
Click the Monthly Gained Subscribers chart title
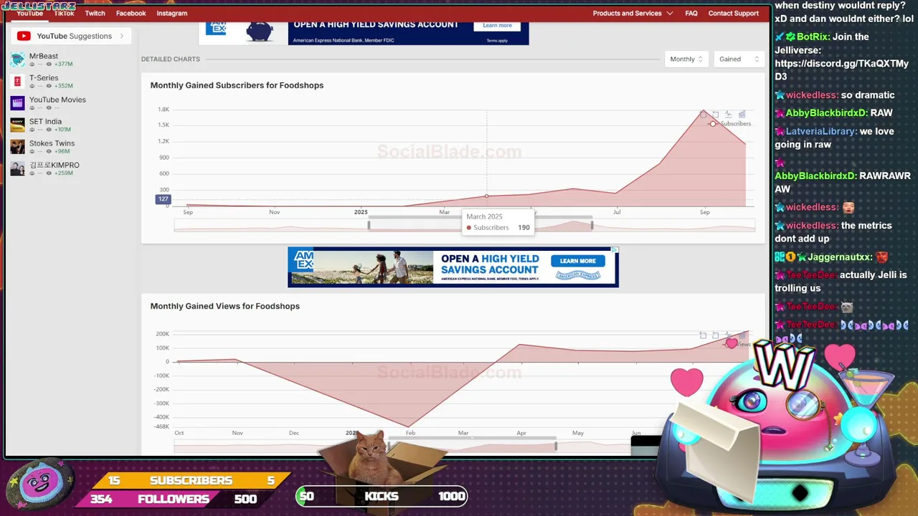(x=237, y=85)
